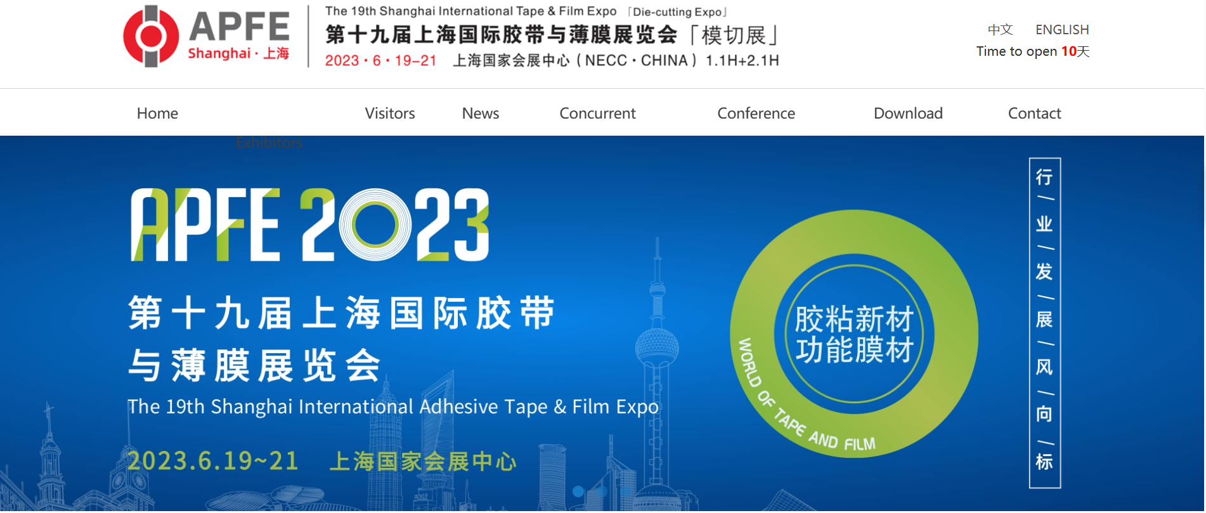Select the first carousel dot
This screenshot has width=1206, height=513.
pos(578,491)
